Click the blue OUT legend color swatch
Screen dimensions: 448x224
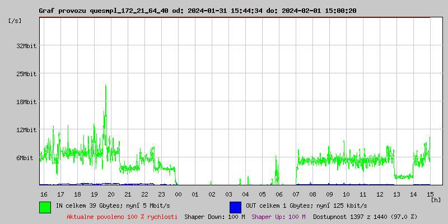tap(235, 207)
